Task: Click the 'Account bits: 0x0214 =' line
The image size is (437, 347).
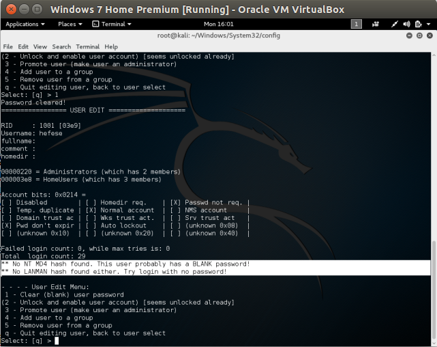Action: (43, 195)
